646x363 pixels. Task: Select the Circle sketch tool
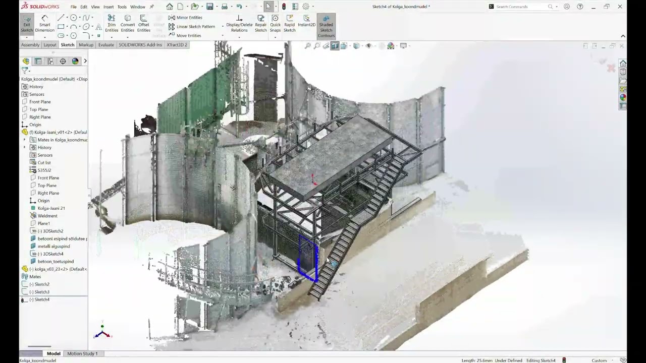[73, 18]
